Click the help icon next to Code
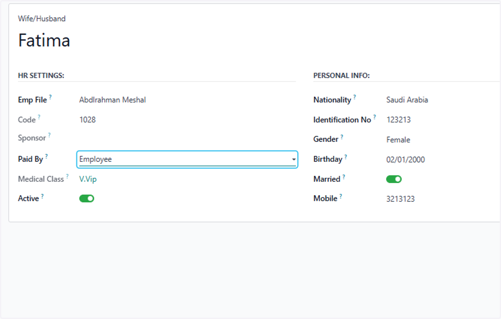This screenshot has width=501, height=319. point(39,117)
